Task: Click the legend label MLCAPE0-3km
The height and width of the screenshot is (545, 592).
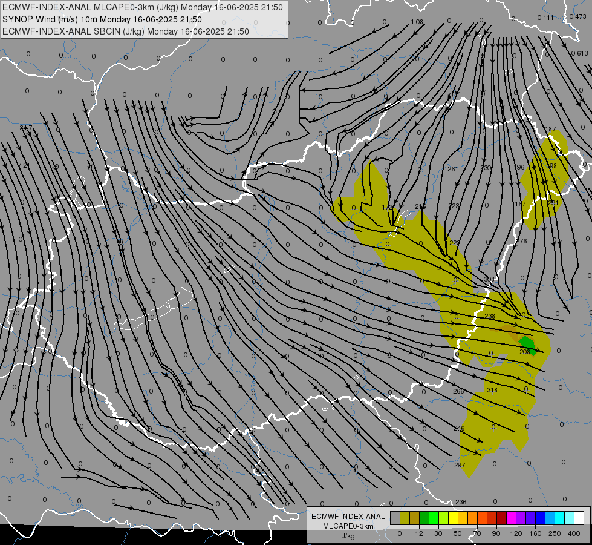Action: click(x=348, y=526)
